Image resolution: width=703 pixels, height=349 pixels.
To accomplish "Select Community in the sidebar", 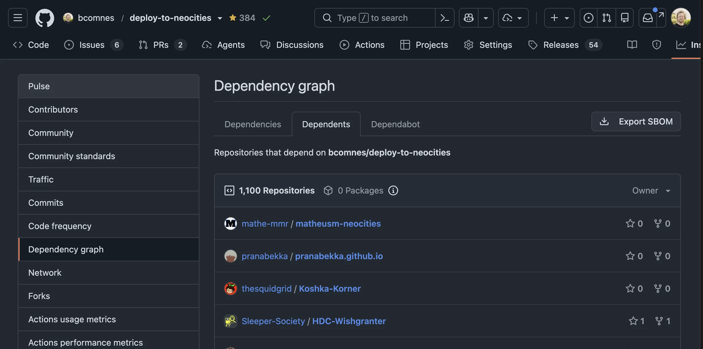I will coord(109,133).
